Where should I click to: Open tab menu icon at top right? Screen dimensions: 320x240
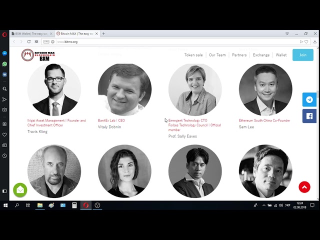point(287,33)
